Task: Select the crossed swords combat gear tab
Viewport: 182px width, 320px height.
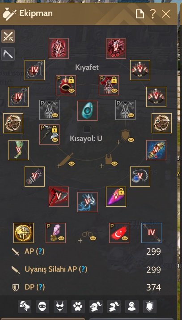Action: tap(8, 36)
